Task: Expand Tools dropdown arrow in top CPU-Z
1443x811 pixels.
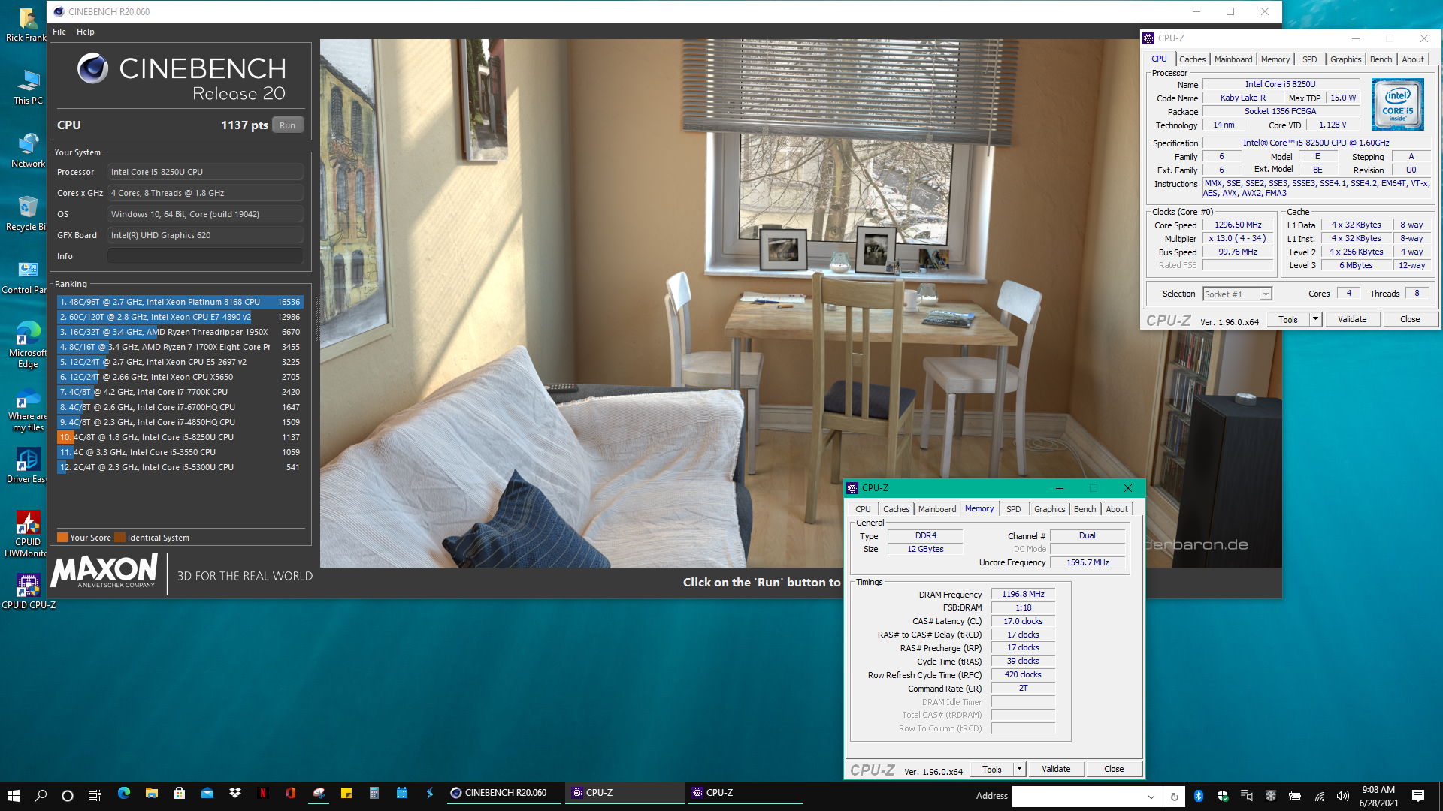Action: [x=1315, y=319]
